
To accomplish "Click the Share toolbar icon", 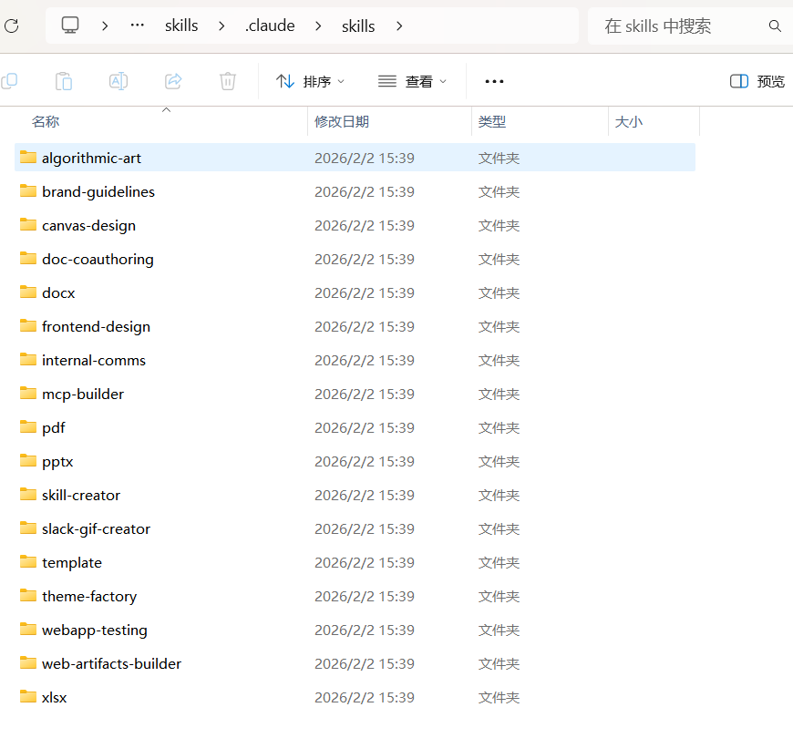I will point(173,81).
